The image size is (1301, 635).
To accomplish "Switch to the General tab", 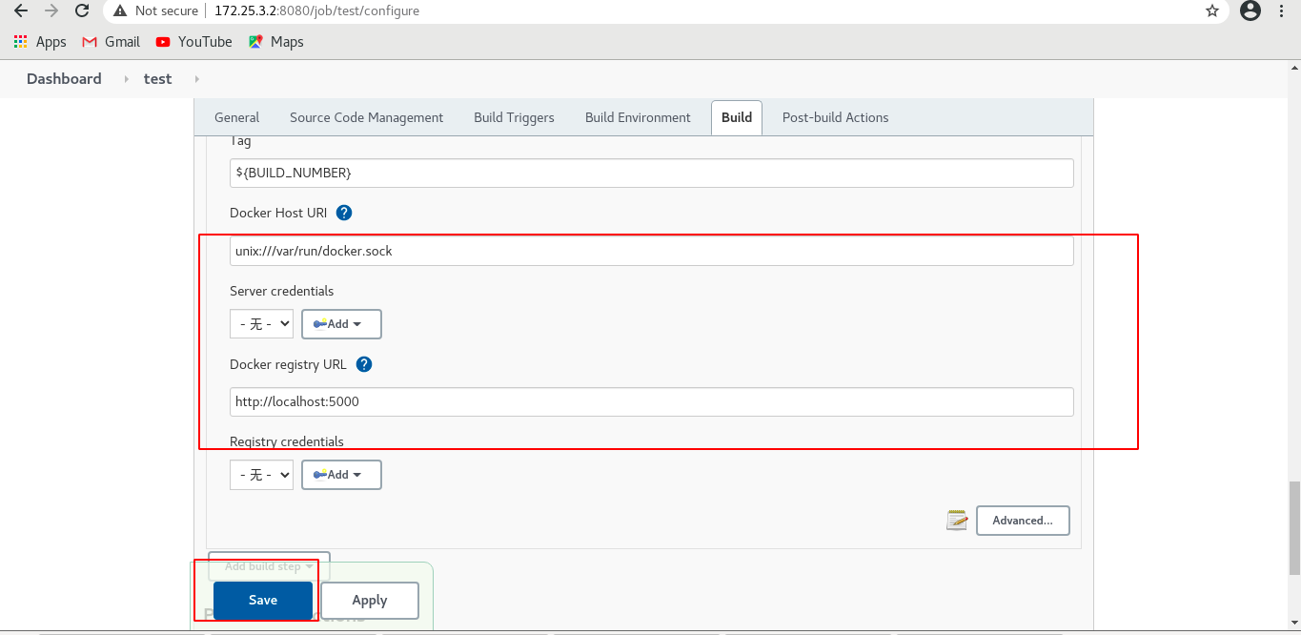I will click(x=236, y=117).
